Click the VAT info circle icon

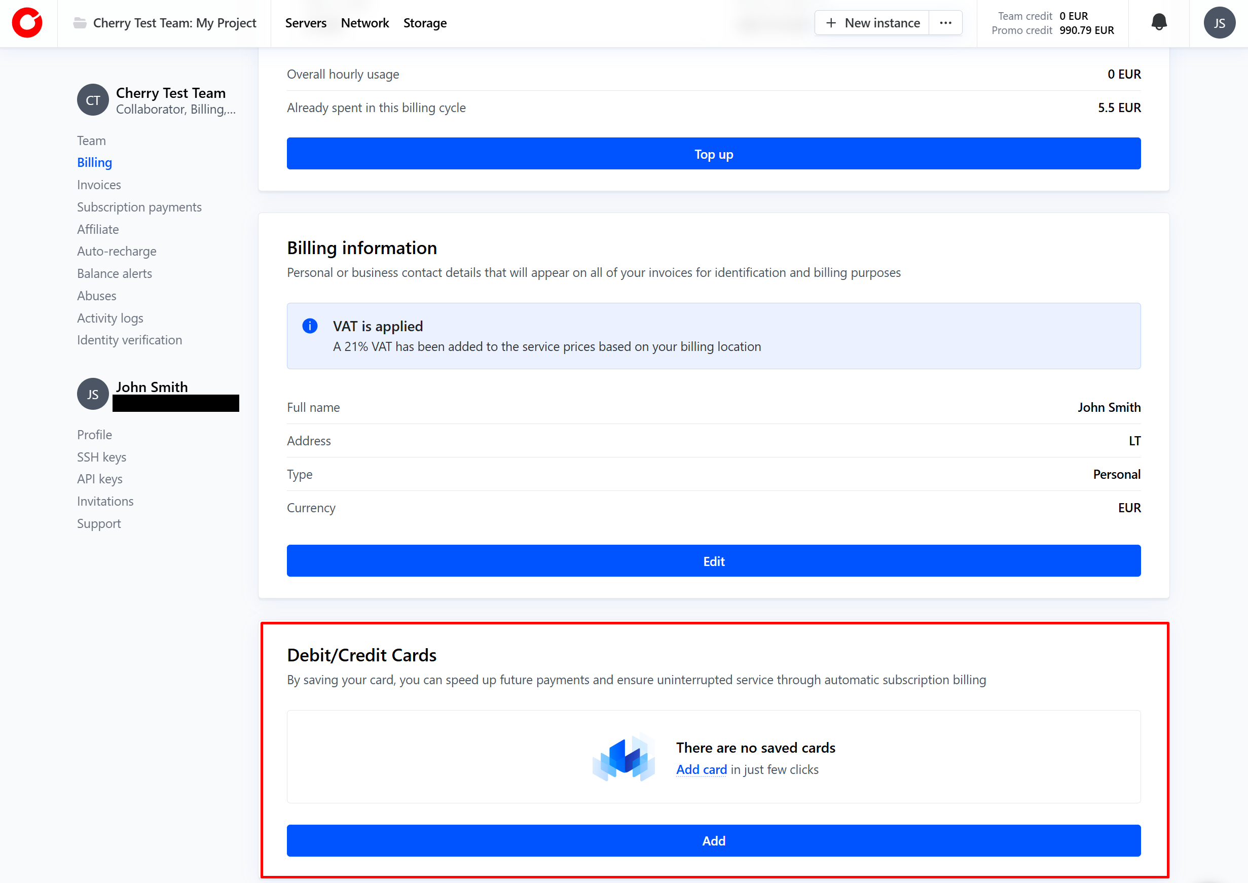tap(310, 326)
